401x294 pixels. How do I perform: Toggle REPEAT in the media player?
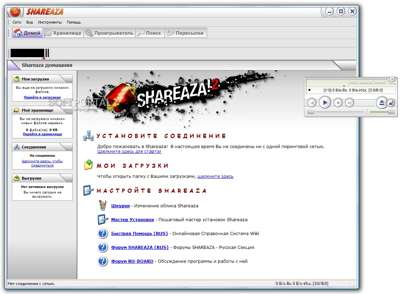coord(381,83)
